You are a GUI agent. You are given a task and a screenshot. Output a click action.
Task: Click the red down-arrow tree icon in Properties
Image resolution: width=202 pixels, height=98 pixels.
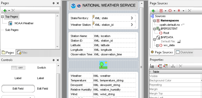pyautogui.click(x=160, y=66)
